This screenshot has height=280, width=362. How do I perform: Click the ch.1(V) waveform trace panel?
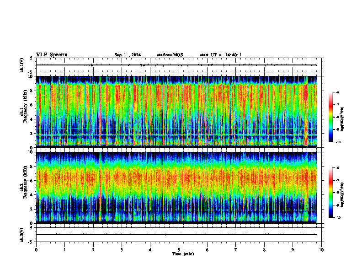(x=180, y=65)
